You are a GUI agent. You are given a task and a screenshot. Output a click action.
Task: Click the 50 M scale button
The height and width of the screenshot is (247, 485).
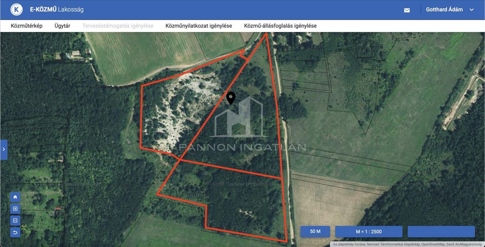pos(315,232)
